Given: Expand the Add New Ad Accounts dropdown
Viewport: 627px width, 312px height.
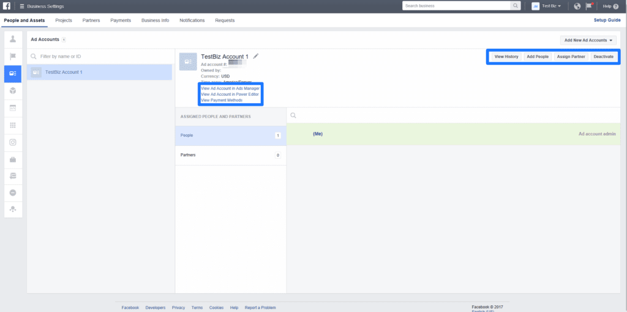Looking at the screenshot, I should click(588, 40).
